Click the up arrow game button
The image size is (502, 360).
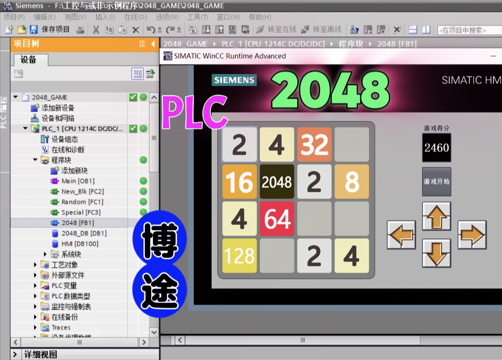point(437,217)
